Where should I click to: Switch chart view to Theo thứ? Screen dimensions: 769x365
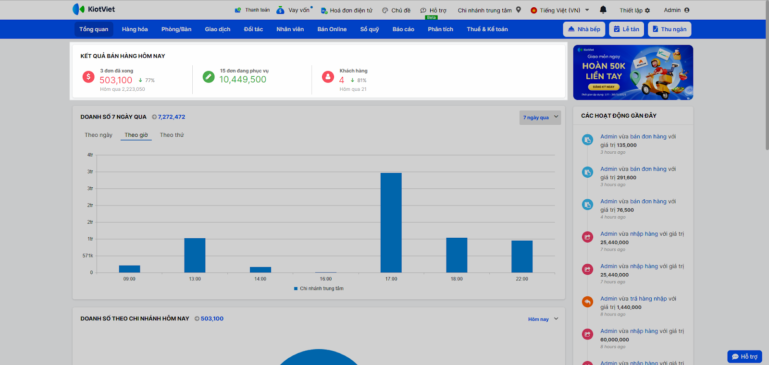(x=172, y=135)
